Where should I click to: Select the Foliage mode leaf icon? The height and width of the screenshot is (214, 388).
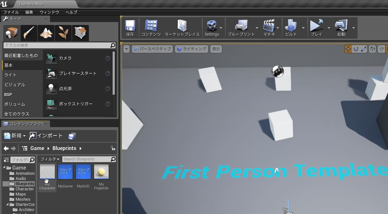[x=63, y=33]
